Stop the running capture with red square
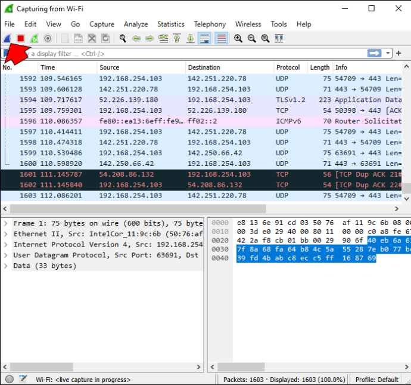The image size is (411, 385). coord(21,39)
